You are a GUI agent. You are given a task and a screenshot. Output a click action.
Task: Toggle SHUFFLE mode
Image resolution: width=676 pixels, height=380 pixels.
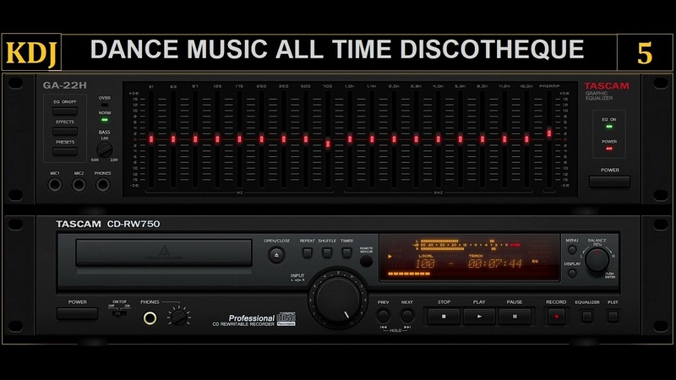327,252
